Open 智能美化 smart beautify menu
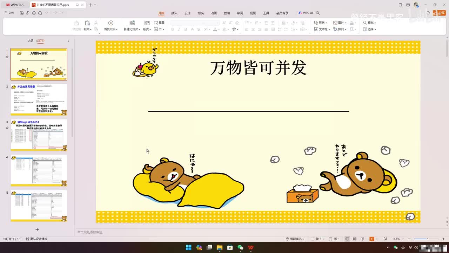The width and height of the screenshot is (449, 253). point(295,239)
